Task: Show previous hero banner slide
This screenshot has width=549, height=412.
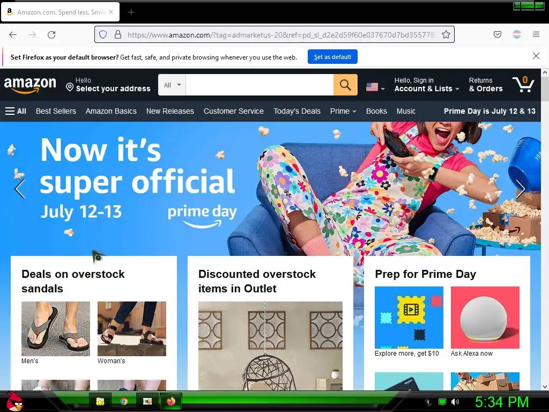Action: coord(20,189)
